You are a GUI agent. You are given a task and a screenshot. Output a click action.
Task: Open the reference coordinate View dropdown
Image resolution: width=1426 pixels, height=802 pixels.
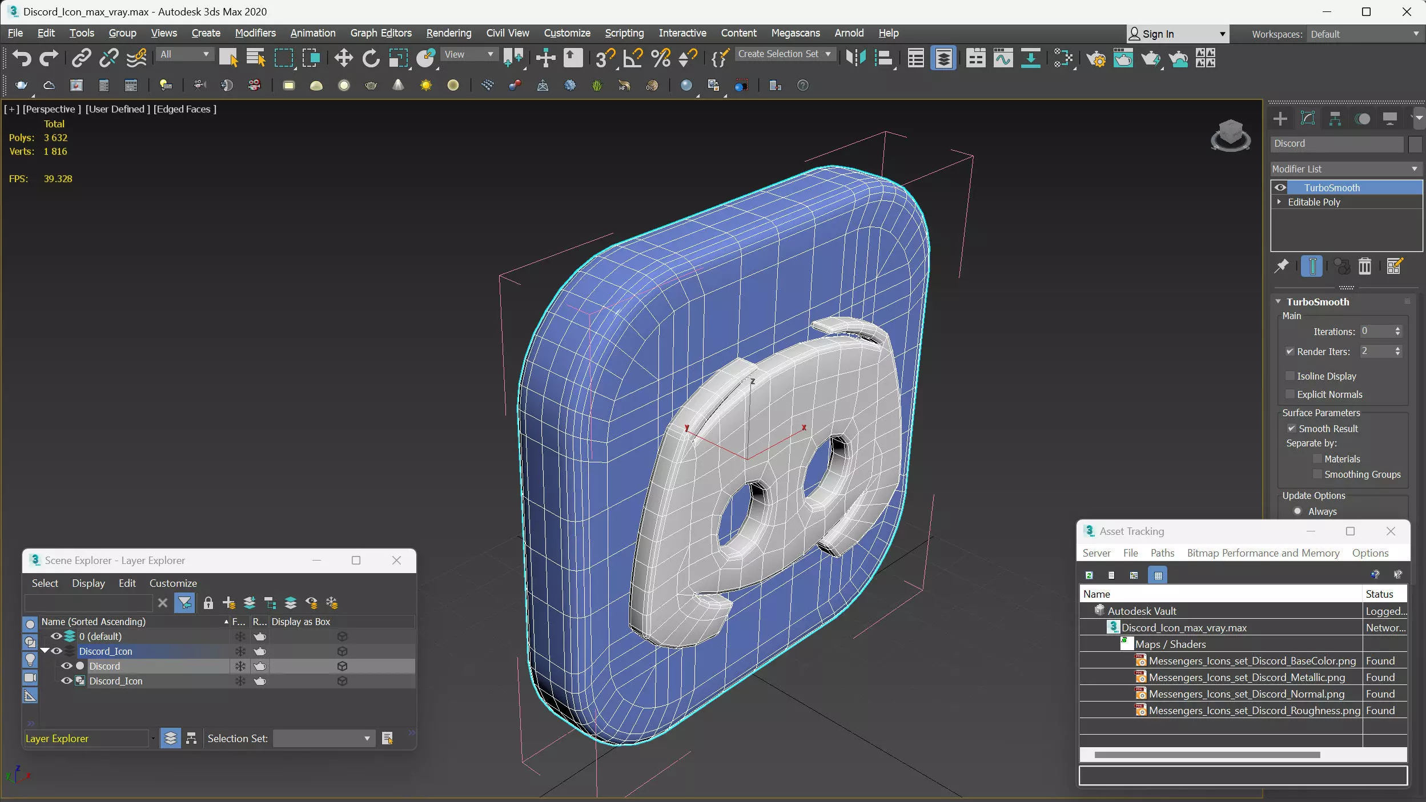tap(469, 54)
